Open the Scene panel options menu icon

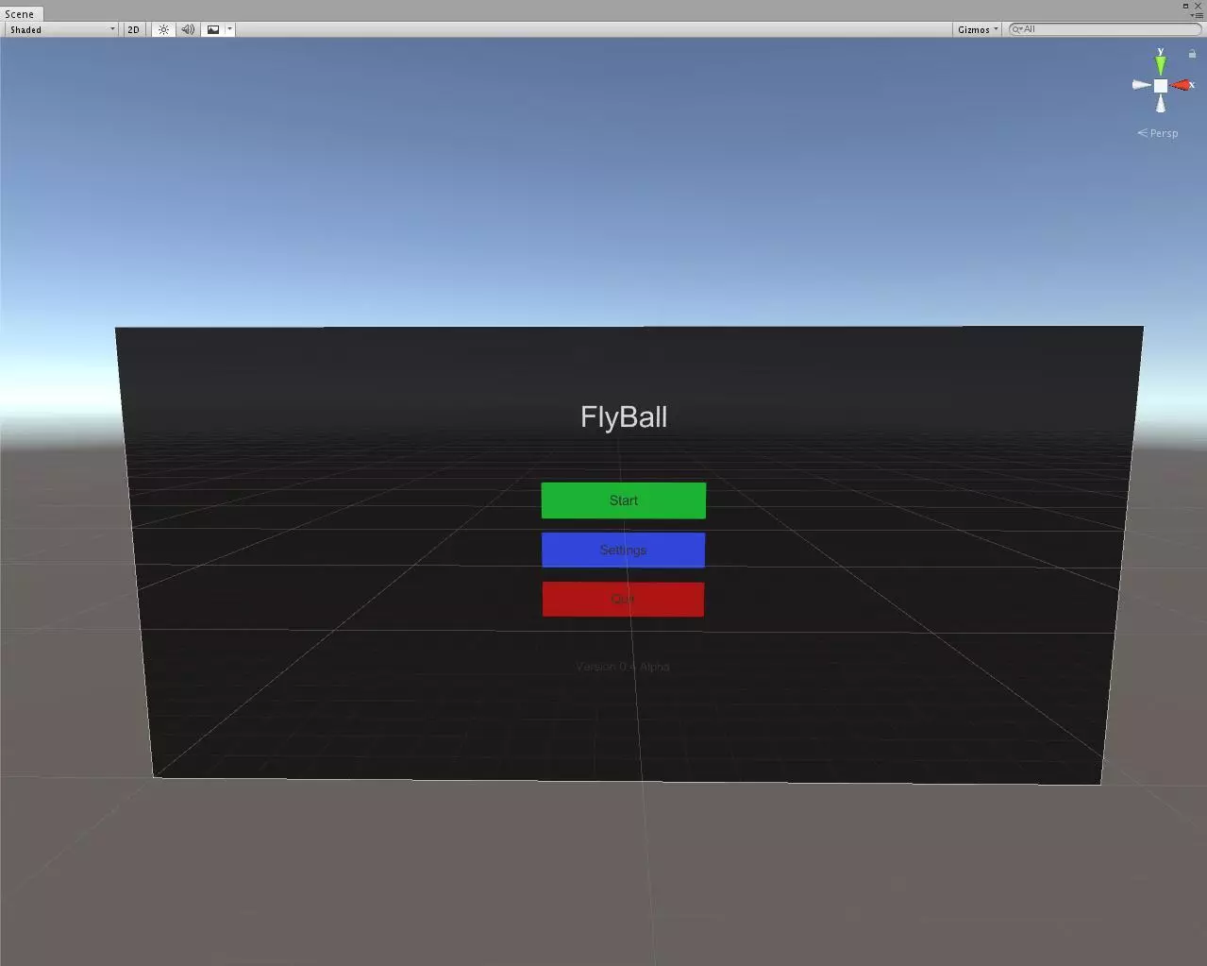point(1197,15)
